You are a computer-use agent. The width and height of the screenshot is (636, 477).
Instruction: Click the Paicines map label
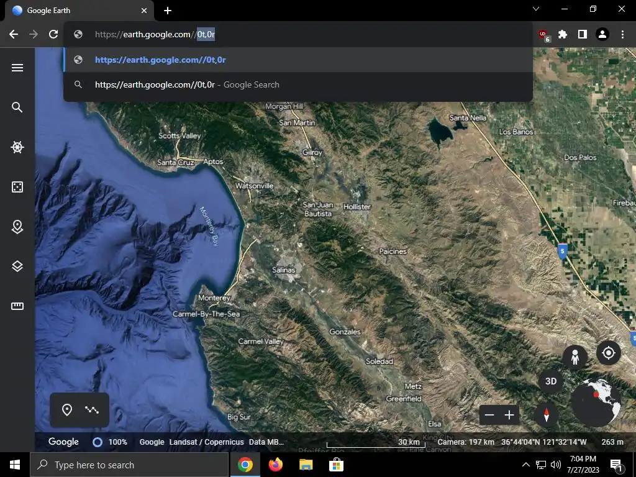click(393, 252)
